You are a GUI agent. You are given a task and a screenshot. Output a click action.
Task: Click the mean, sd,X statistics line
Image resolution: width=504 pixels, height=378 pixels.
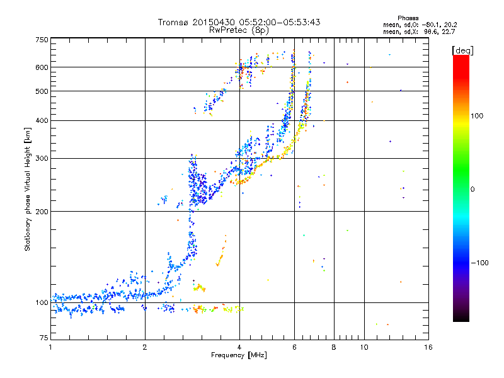tap(419, 32)
